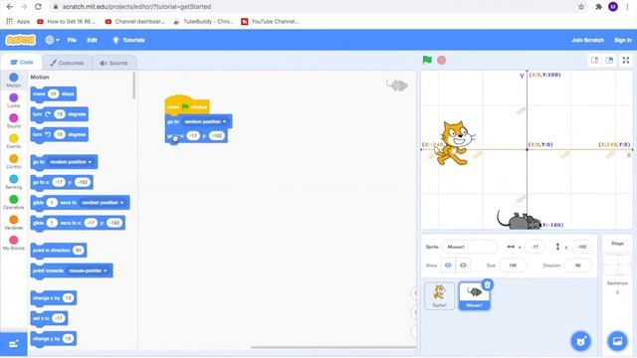Select the Looks block category

click(x=13, y=100)
